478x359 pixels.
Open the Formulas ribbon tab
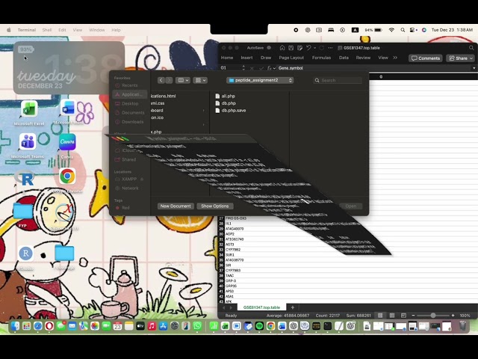[321, 58]
